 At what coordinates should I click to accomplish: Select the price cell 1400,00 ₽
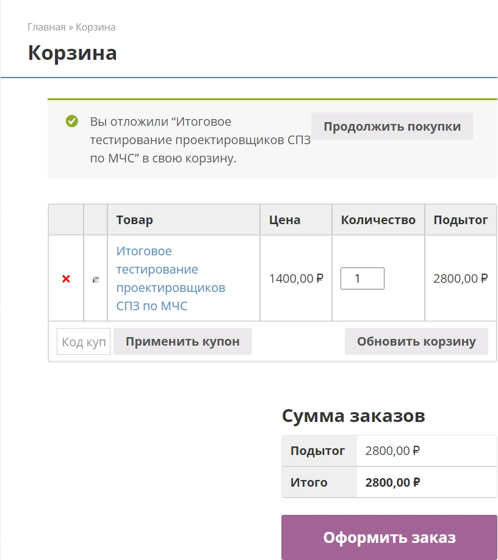296,278
